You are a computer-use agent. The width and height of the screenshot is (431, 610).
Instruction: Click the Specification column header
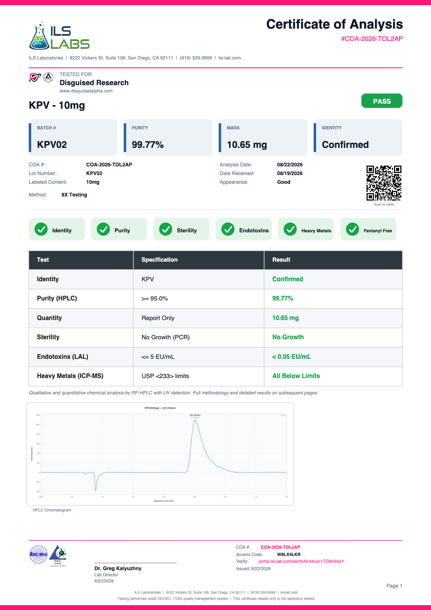(199, 260)
